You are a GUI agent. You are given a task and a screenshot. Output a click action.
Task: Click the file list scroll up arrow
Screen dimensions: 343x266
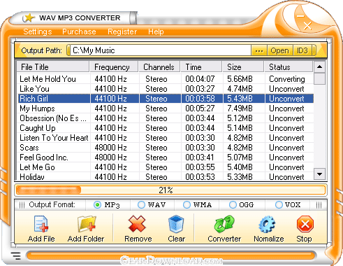click(320, 67)
